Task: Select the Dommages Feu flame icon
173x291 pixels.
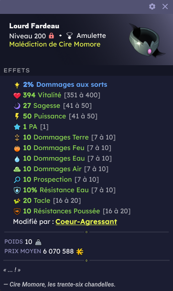Action: pos(17,148)
